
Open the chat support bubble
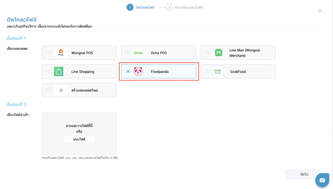tap(322, 180)
